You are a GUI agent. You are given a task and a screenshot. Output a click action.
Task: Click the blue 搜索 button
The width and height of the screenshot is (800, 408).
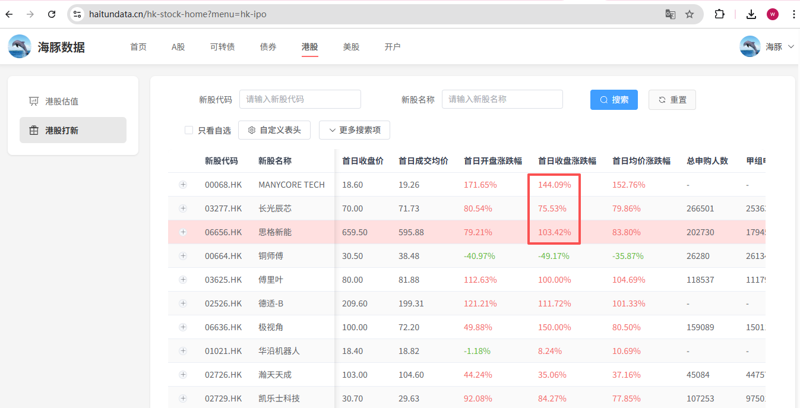pos(614,100)
